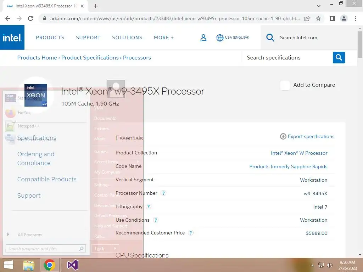Click the browser address bar URL
The width and height of the screenshot is (363, 272).
coord(175,18)
